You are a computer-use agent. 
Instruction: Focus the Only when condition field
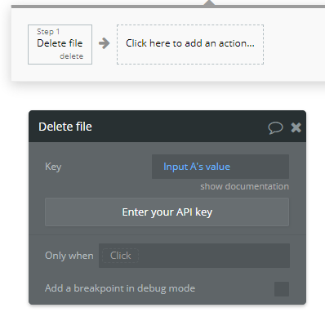[194, 256]
